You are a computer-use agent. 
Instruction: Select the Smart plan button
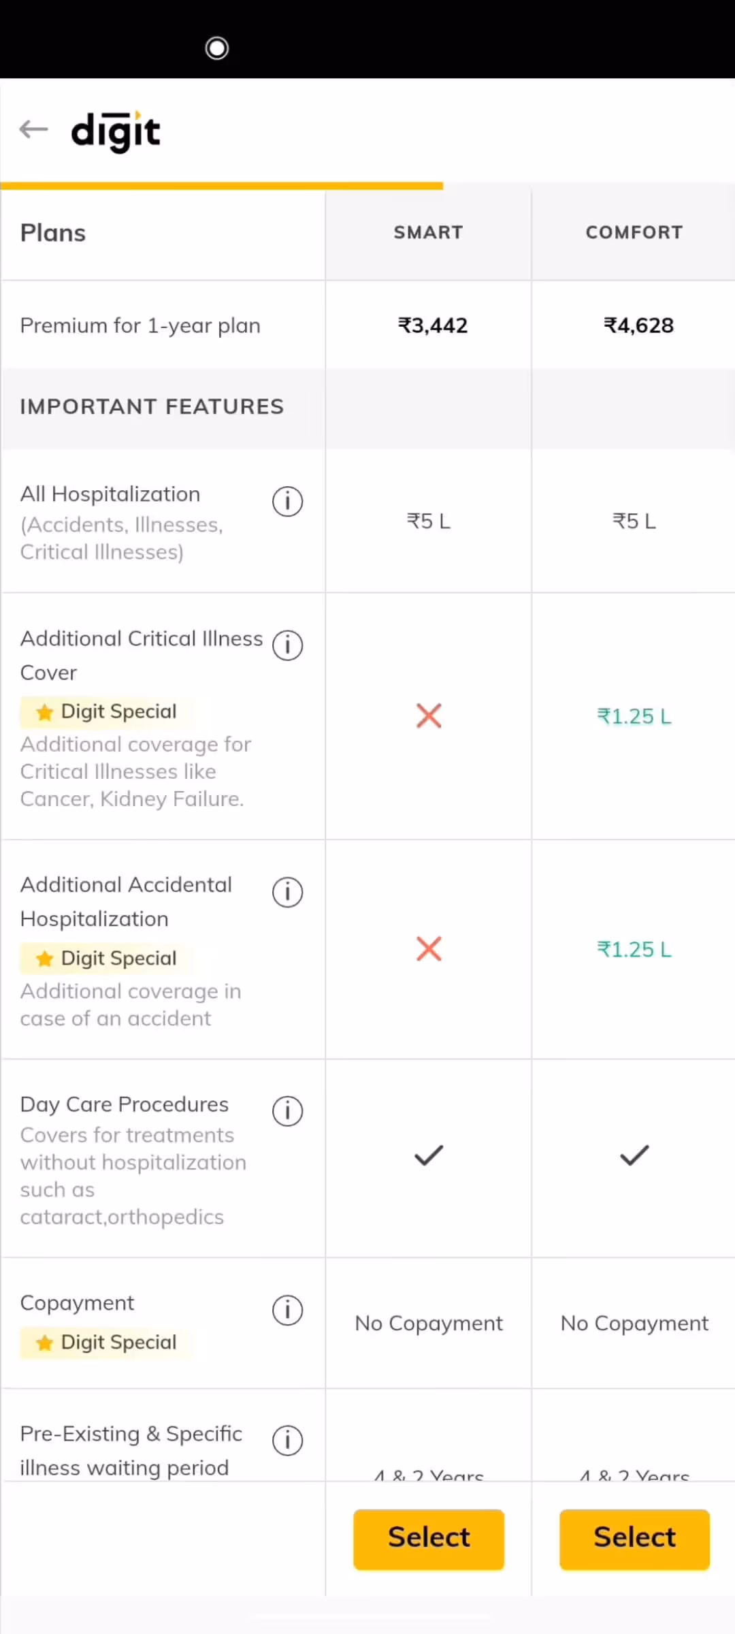428,1539
